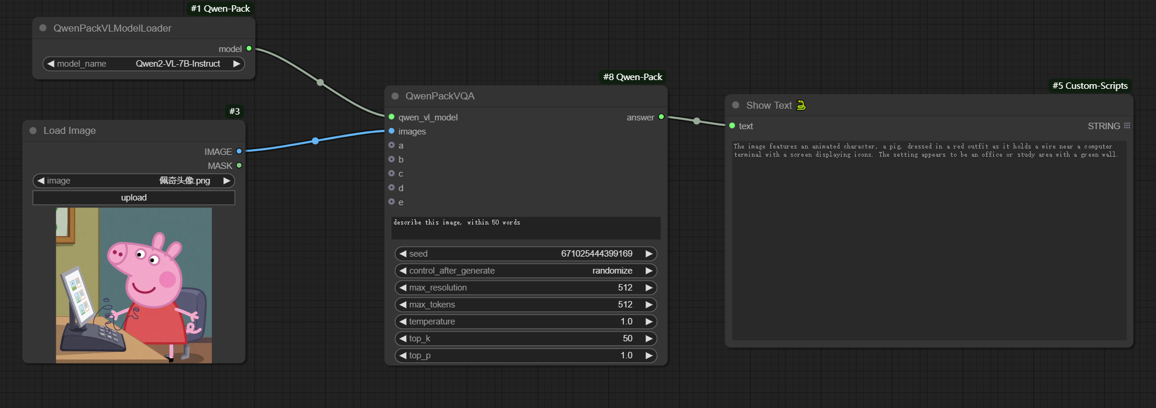Collapse the QwenPackVLModelLoader node dot
Screen dimensions: 1156x408
pyautogui.click(x=43, y=28)
